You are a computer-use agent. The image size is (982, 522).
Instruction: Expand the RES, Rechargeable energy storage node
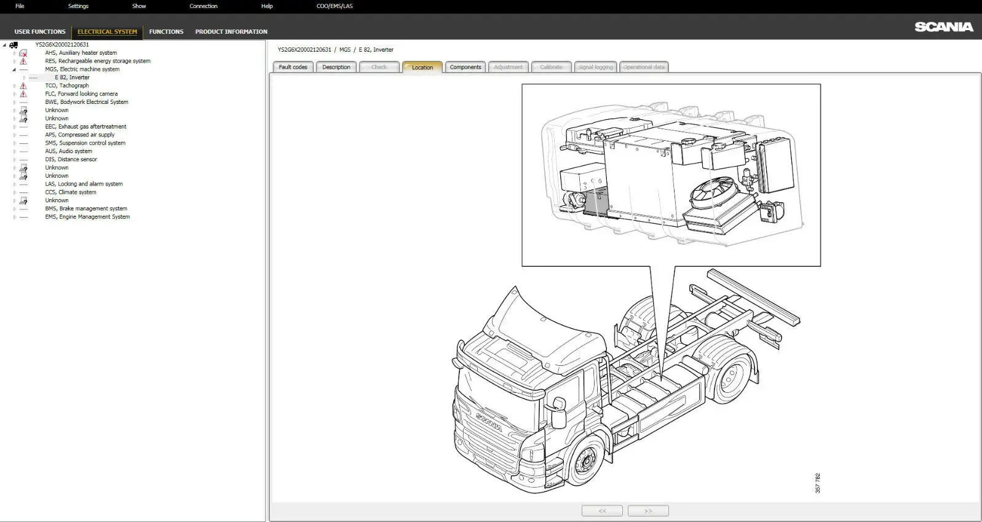(14, 61)
